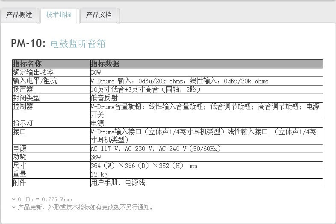Click the V-Drums音量旋钮 controls description
The image size is (336, 224).
click(205, 111)
